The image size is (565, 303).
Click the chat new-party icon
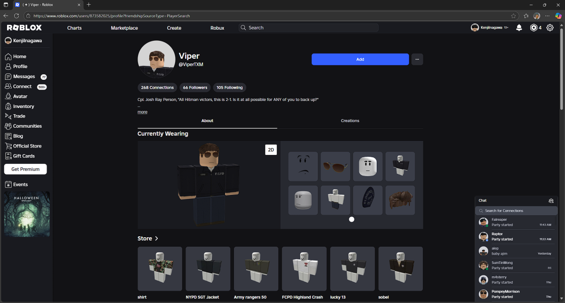(551, 201)
